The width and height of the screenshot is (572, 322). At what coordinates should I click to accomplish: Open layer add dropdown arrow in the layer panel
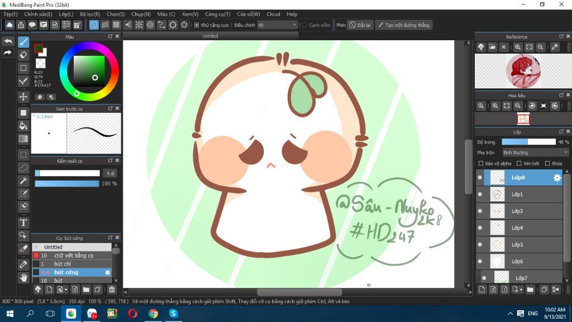pyautogui.click(x=521, y=290)
